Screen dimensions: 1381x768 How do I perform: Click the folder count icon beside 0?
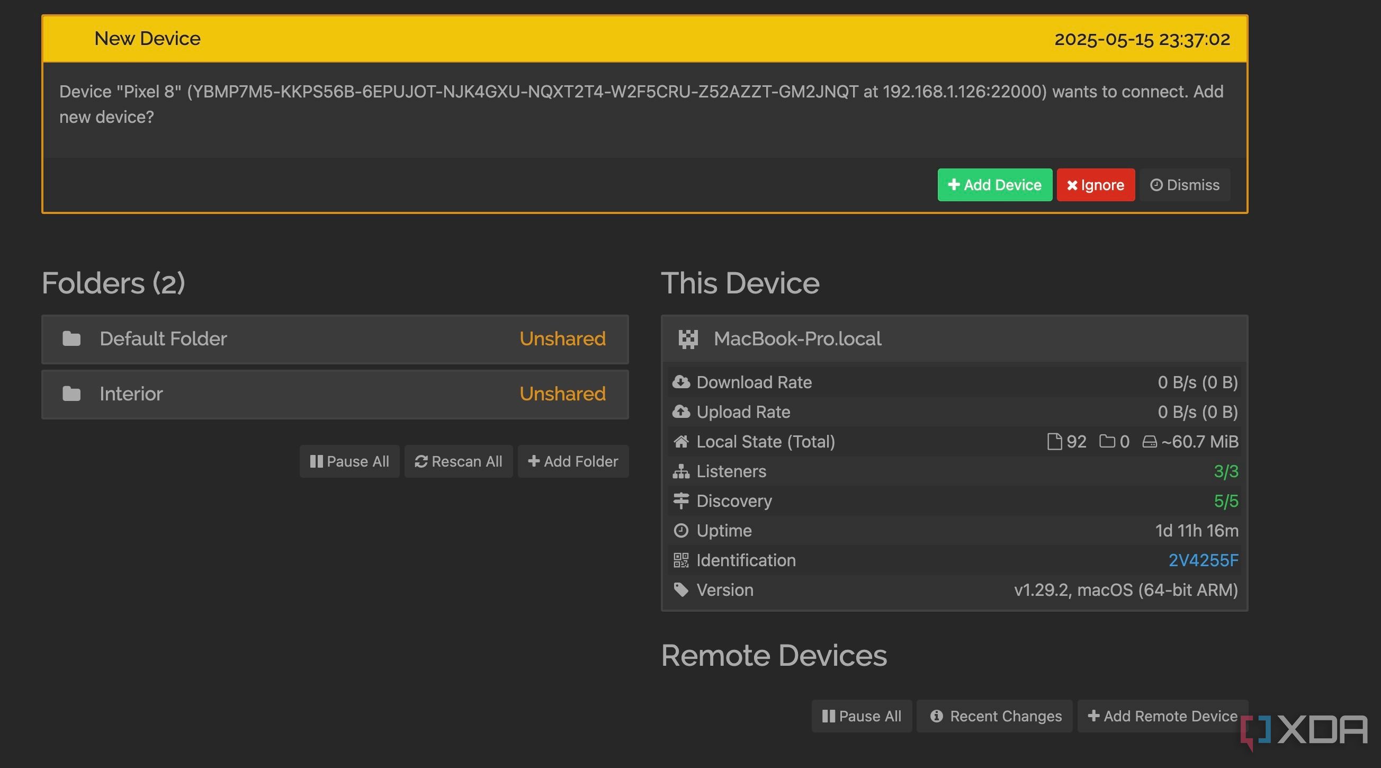pos(1107,441)
